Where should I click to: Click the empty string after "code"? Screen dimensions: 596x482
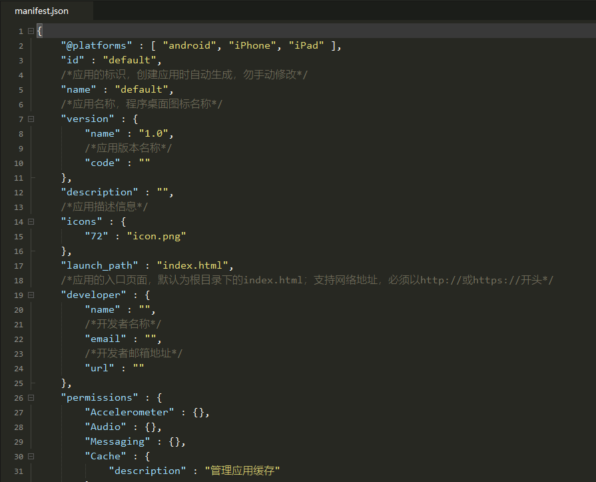pyautogui.click(x=145, y=162)
